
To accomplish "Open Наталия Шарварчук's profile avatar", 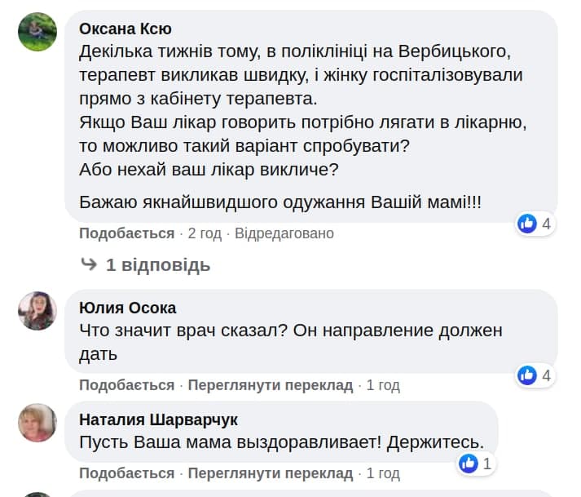I will click(x=37, y=423).
